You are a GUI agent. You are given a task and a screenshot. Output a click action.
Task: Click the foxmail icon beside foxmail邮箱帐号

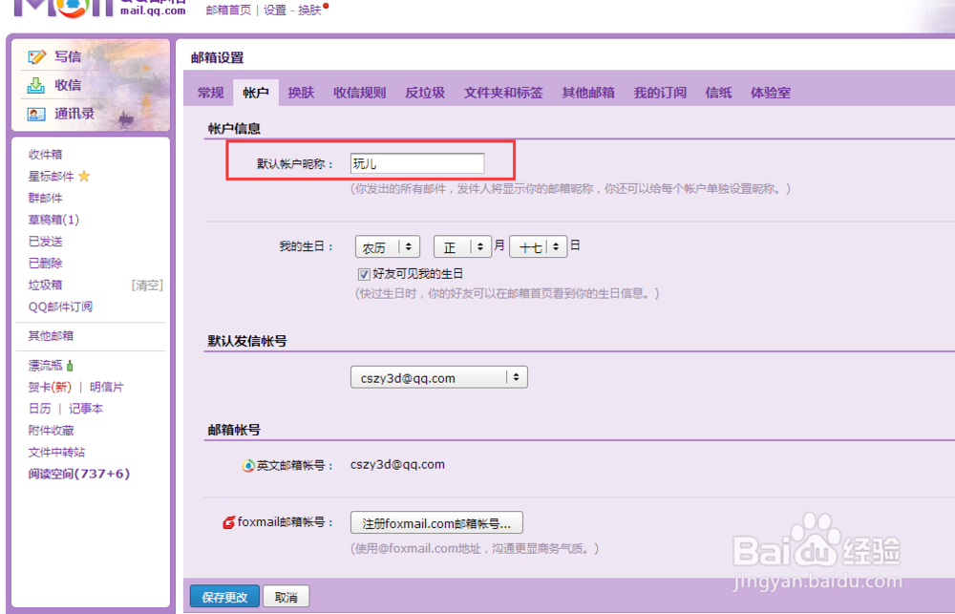click(229, 522)
